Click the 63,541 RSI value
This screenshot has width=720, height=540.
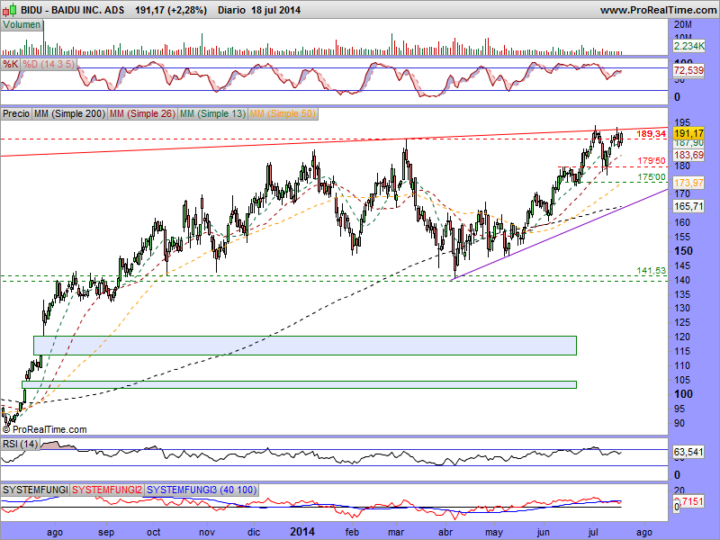pos(688,452)
